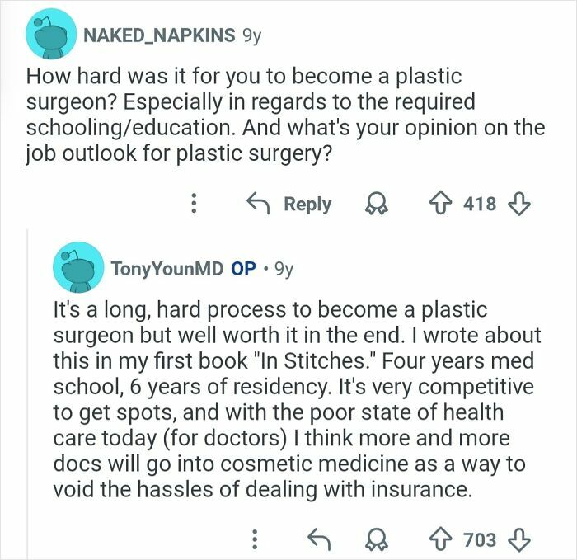This screenshot has width=577, height=560.
Task: Upvote TonyYounMD's reply
Action: pos(443,539)
